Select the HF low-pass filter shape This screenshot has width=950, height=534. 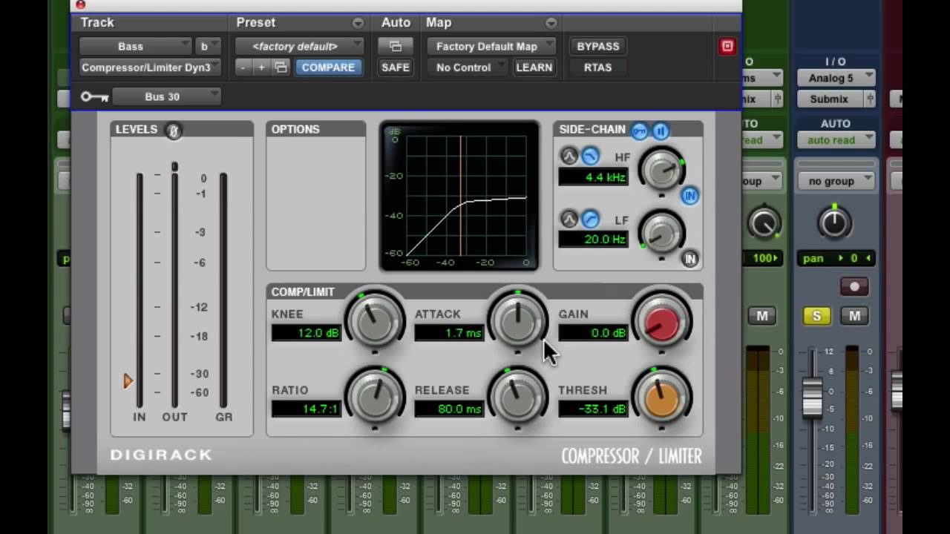click(x=590, y=156)
